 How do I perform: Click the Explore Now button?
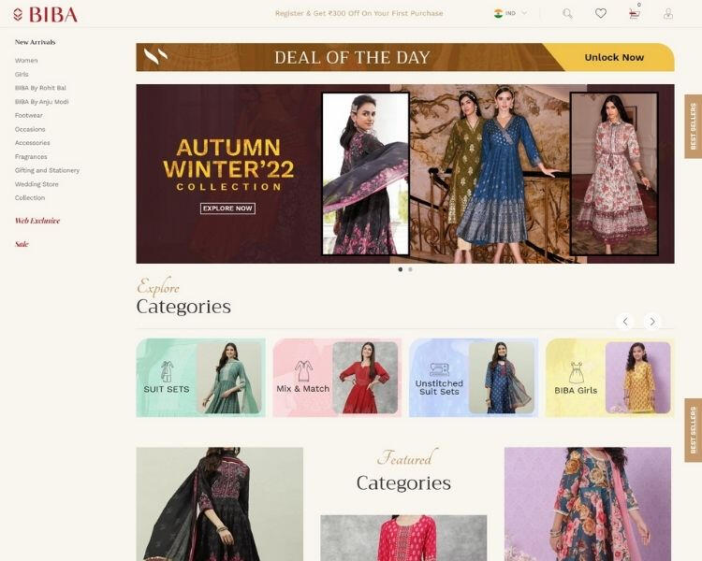(227, 209)
